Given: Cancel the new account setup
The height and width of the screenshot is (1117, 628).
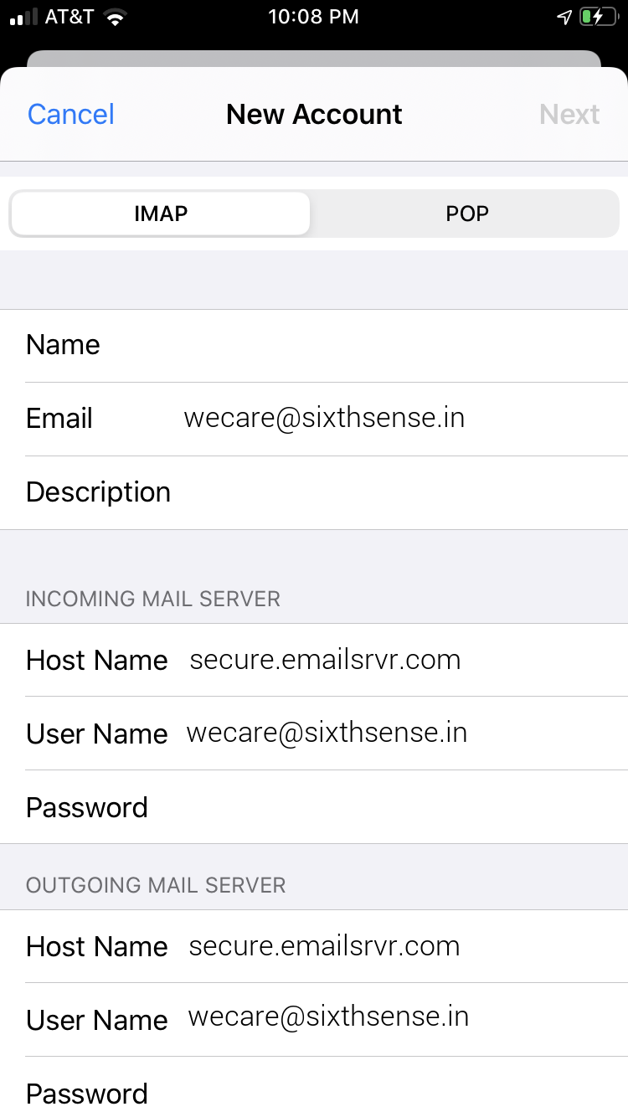Looking at the screenshot, I should click(x=71, y=115).
